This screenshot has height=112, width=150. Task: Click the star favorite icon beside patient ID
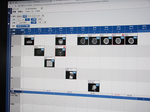coord(42,8)
